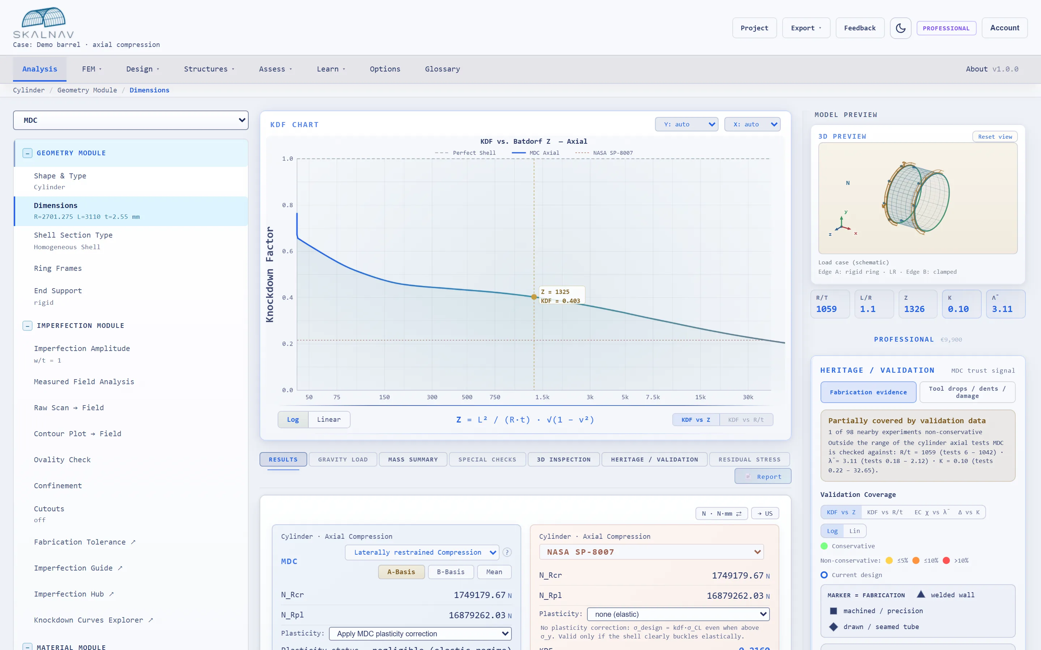Image resolution: width=1041 pixels, height=650 pixels.
Task: Select A-Basis option
Action: 401,572
